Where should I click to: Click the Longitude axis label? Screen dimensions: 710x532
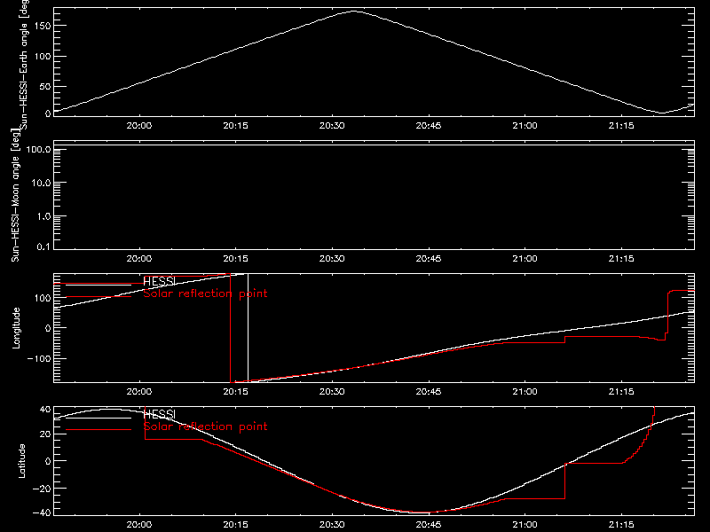pos(16,328)
